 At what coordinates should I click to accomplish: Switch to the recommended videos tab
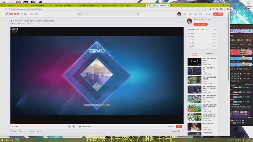pos(194,53)
